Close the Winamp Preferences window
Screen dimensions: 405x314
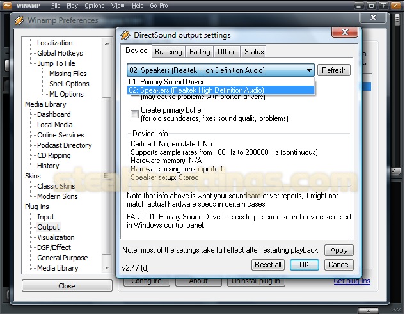tap(373, 17)
